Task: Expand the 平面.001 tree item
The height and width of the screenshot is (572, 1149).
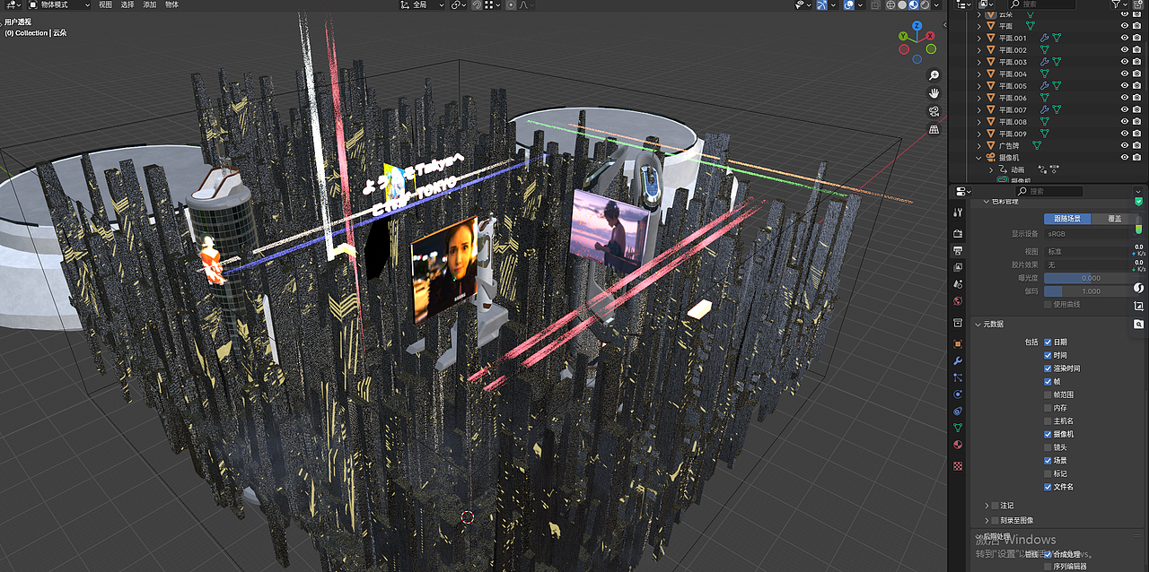Action: click(980, 38)
